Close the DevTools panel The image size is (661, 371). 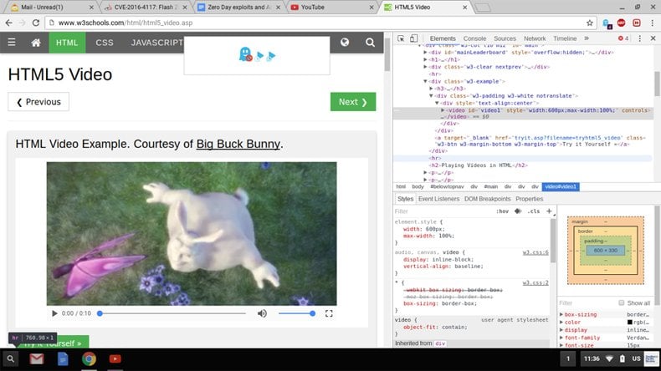tap(653, 38)
